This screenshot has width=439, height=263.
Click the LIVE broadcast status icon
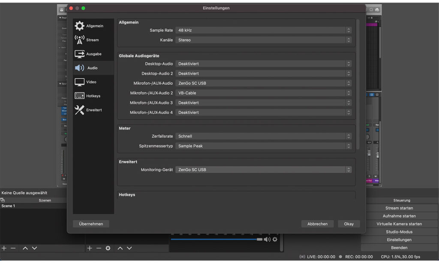click(302, 257)
